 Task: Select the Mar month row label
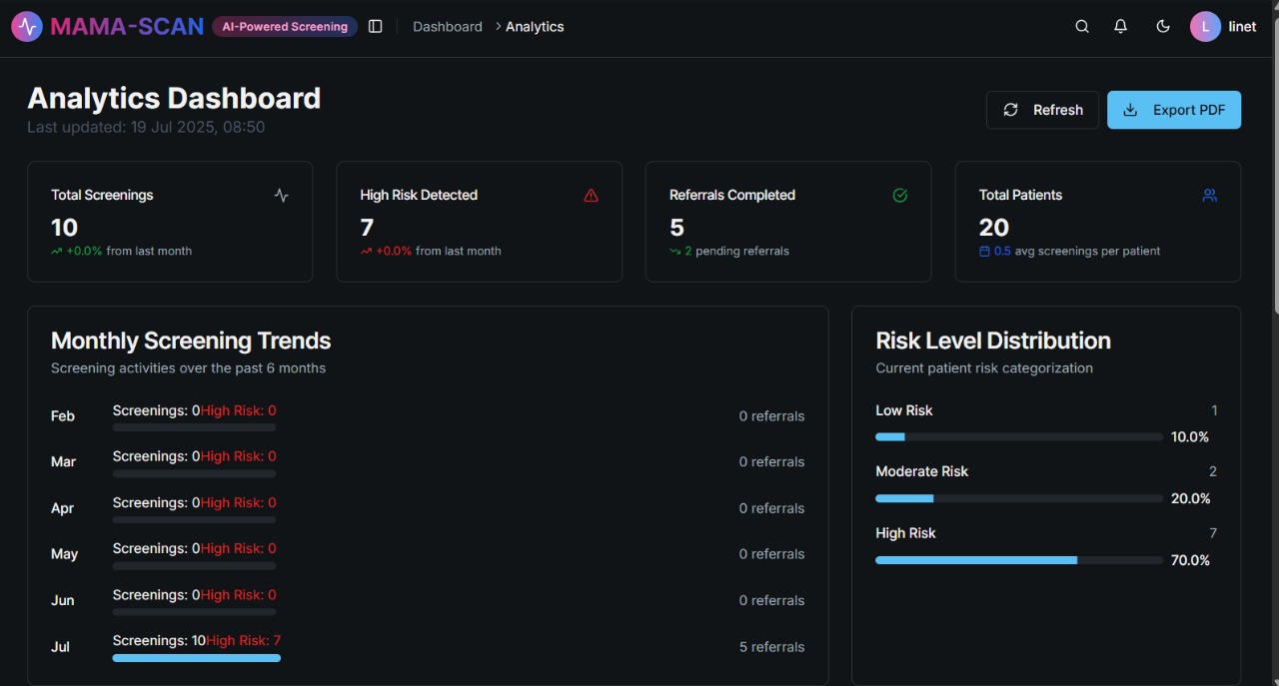click(63, 462)
